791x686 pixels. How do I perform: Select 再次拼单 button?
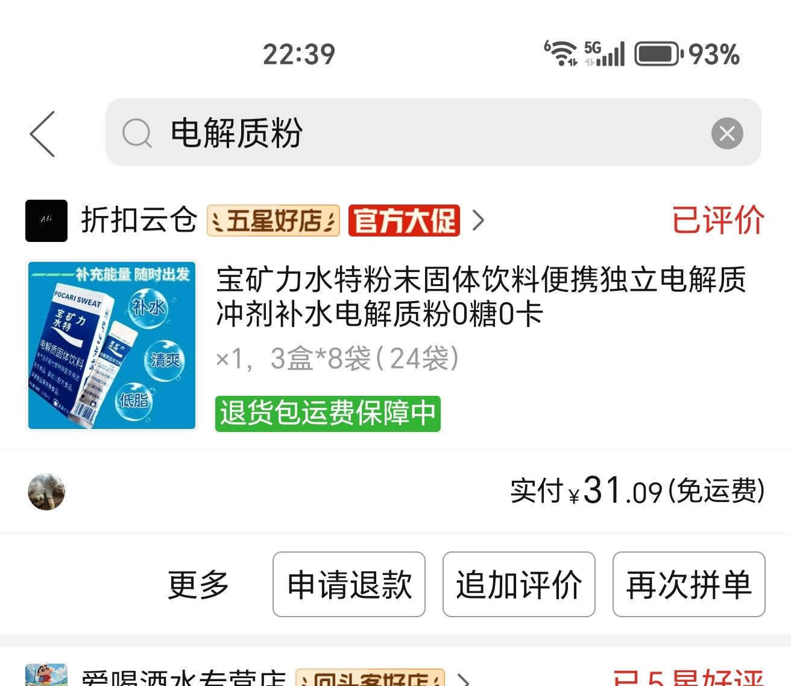pos(689,584)
